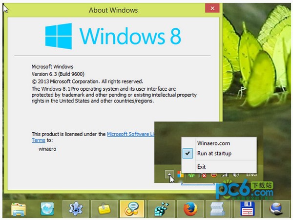The width and height of the screenshot is (293, 220).
Task: Open the network signal bars tray icon
Action: pos(225,175)
